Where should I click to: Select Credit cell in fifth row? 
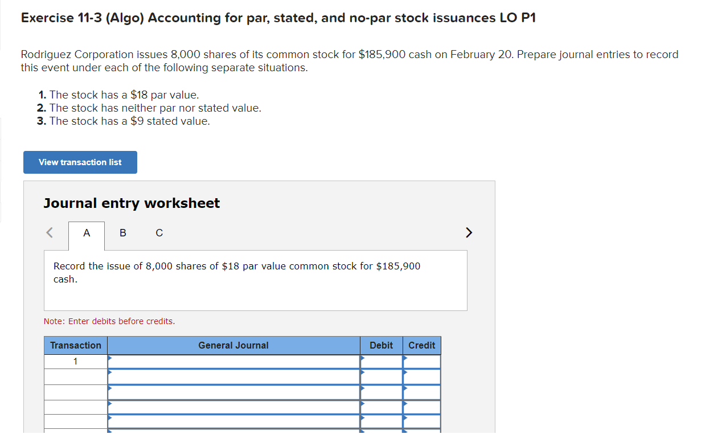422,421
